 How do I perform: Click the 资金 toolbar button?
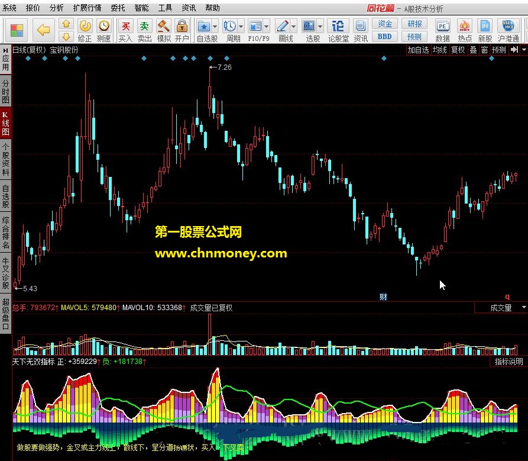click(x=385, y=24)
